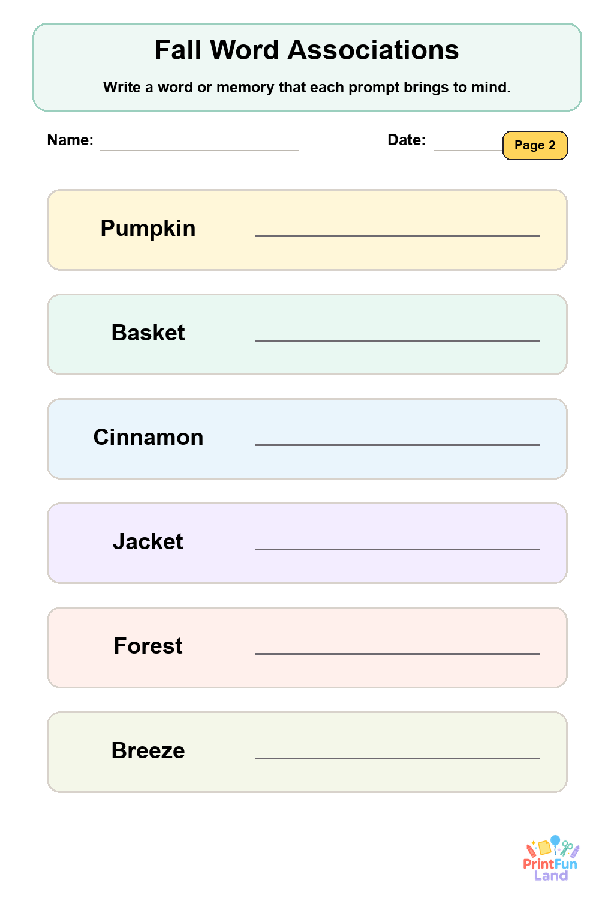Click the Basket answer line
The width and height of the screenshot is (614, 922).
tap(398, 340)
